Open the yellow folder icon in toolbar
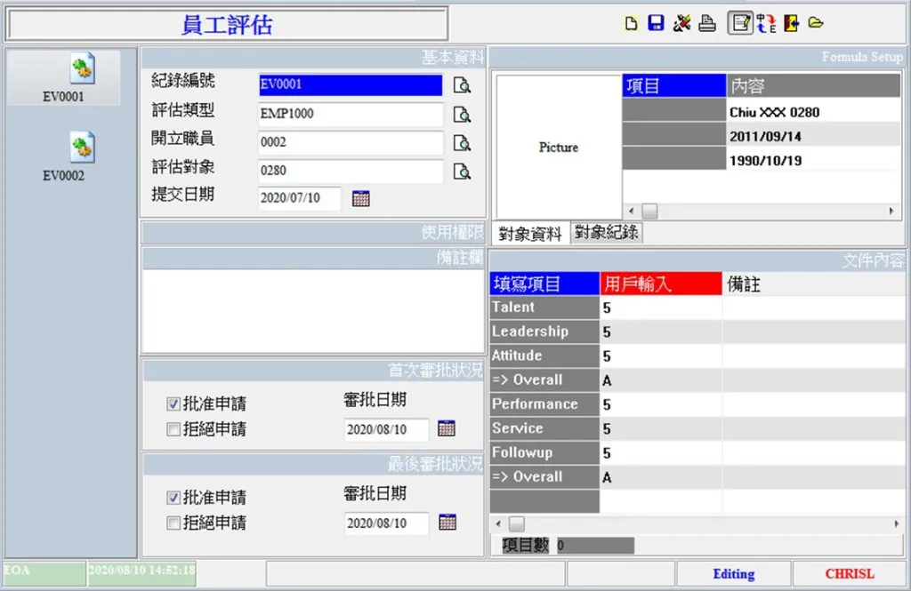This screenshot has width=911, height=591. point(816,24)
